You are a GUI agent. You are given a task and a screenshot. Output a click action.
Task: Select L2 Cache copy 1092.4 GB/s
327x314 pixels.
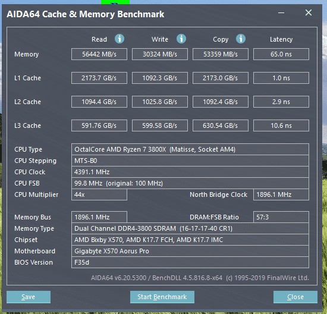pyautogui.click(x=221, y=102)
